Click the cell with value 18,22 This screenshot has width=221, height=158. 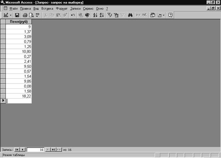click(19, 96)
